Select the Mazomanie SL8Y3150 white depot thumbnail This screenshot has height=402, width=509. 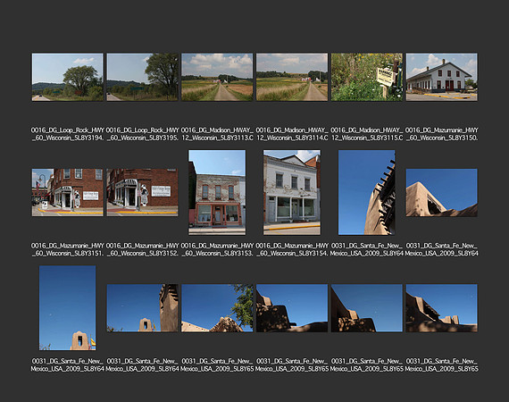point(441,77)
